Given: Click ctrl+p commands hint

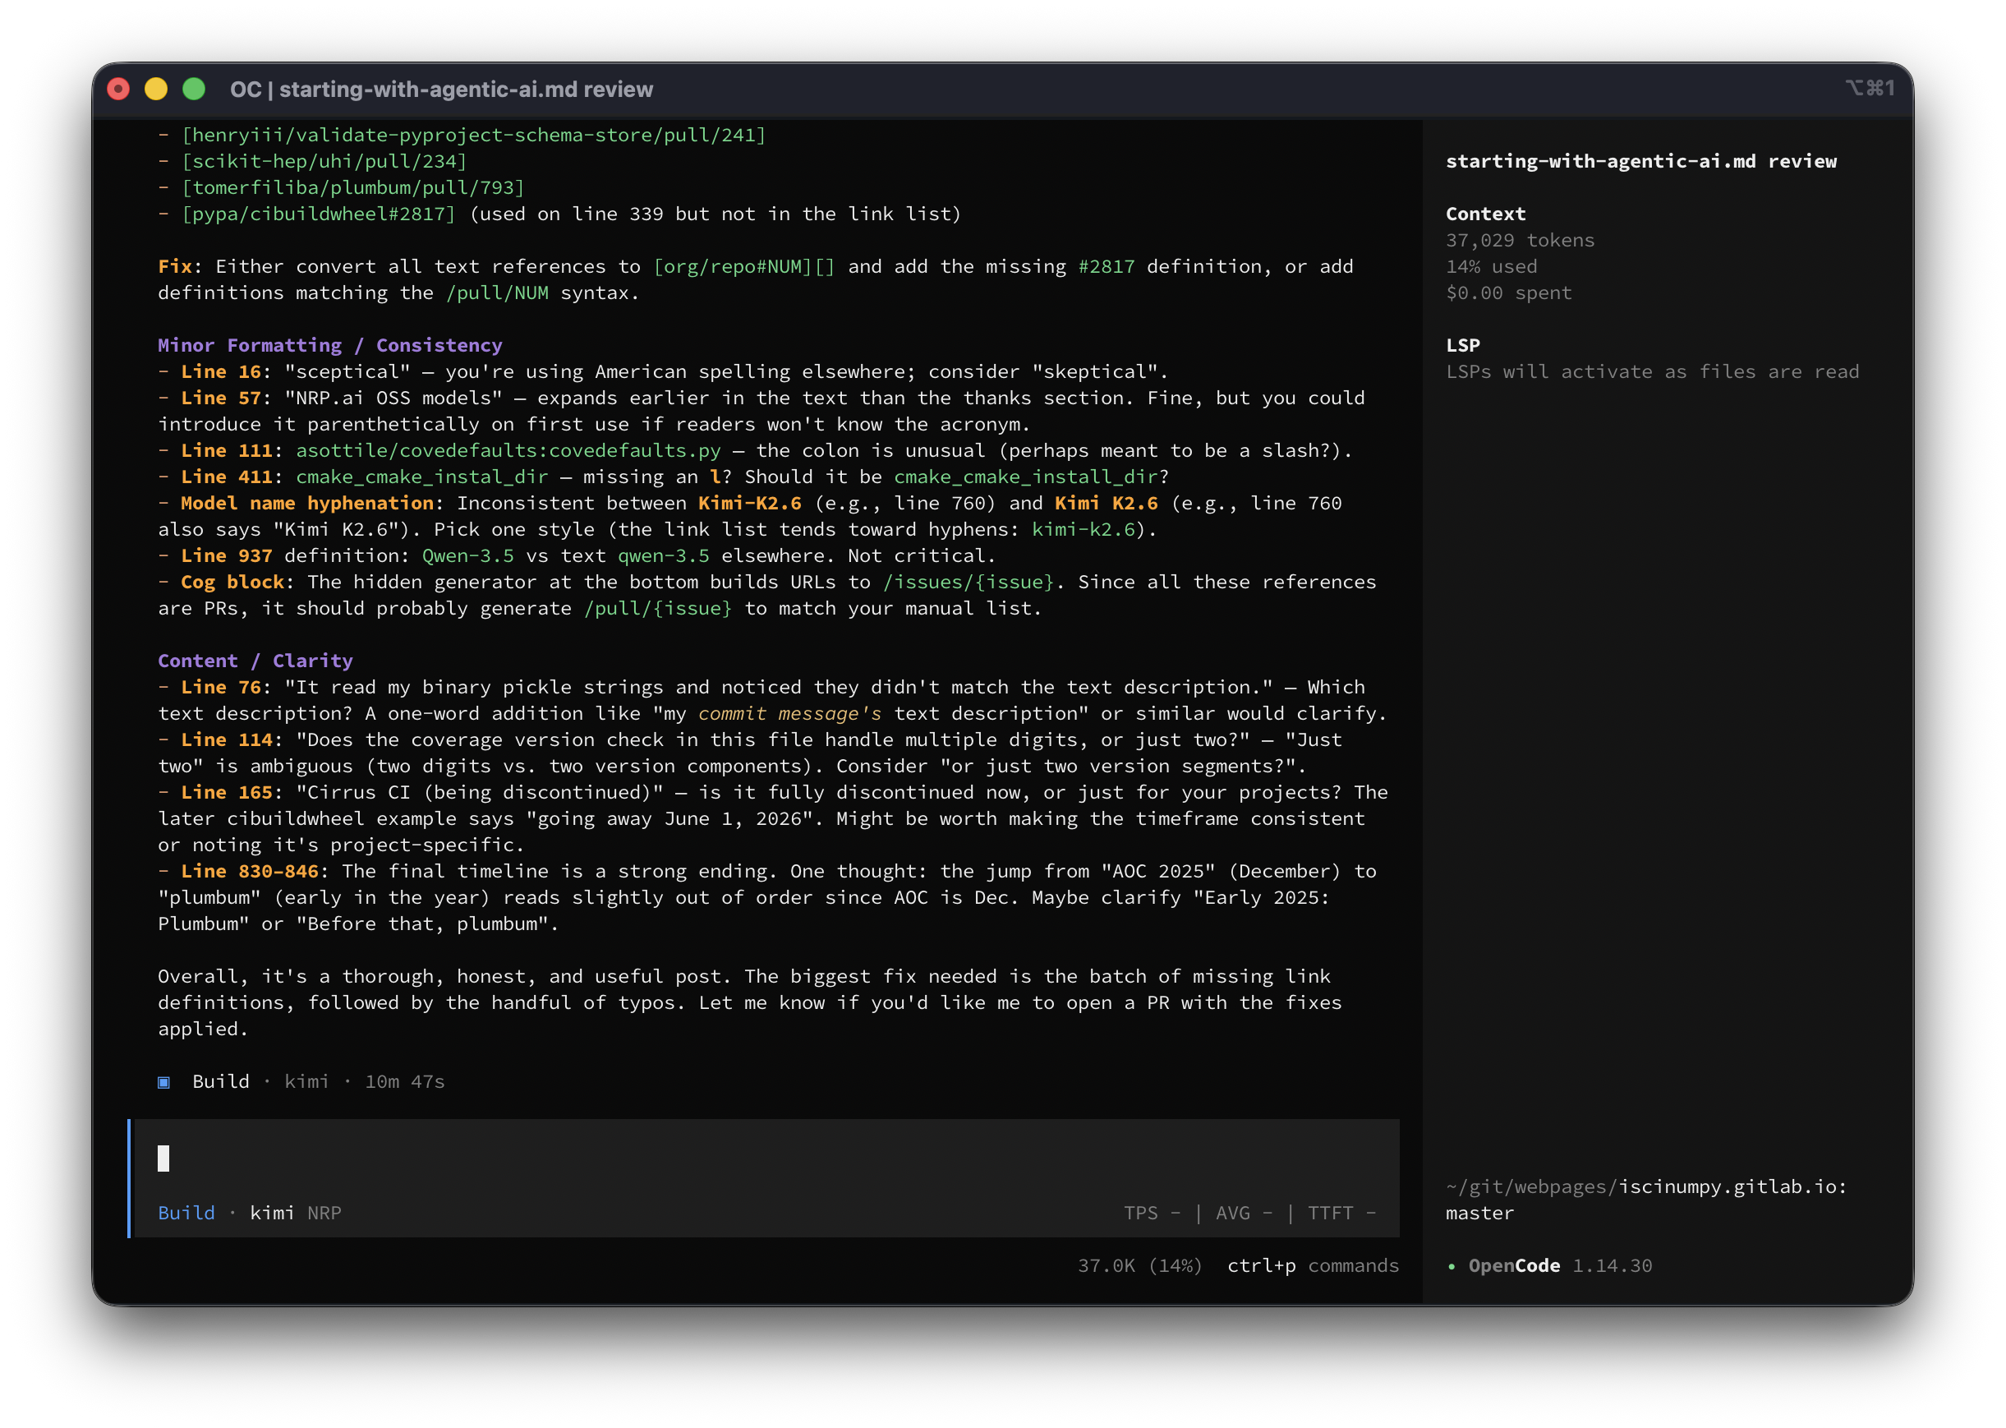Looking at the screenshot, I should (x=1313, y=1265).
